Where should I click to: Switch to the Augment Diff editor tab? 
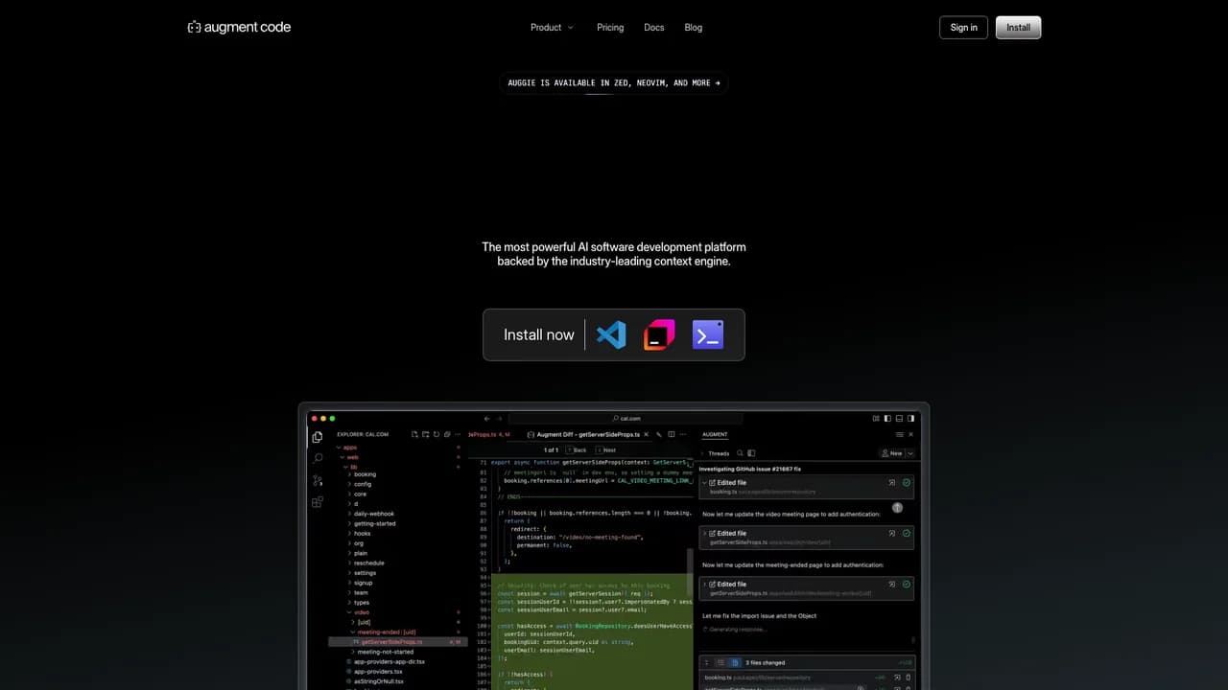(583, 434)
